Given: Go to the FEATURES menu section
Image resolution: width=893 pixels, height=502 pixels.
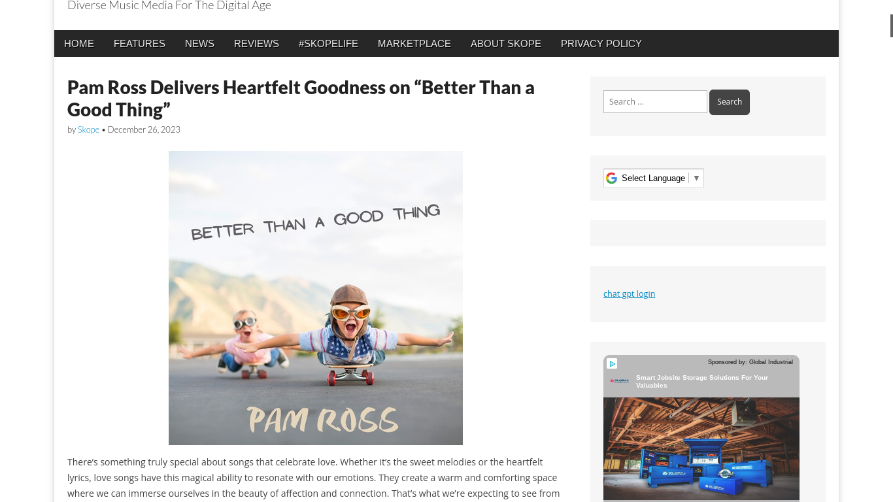Looking at the screenshot, I should tap(139, 44).
